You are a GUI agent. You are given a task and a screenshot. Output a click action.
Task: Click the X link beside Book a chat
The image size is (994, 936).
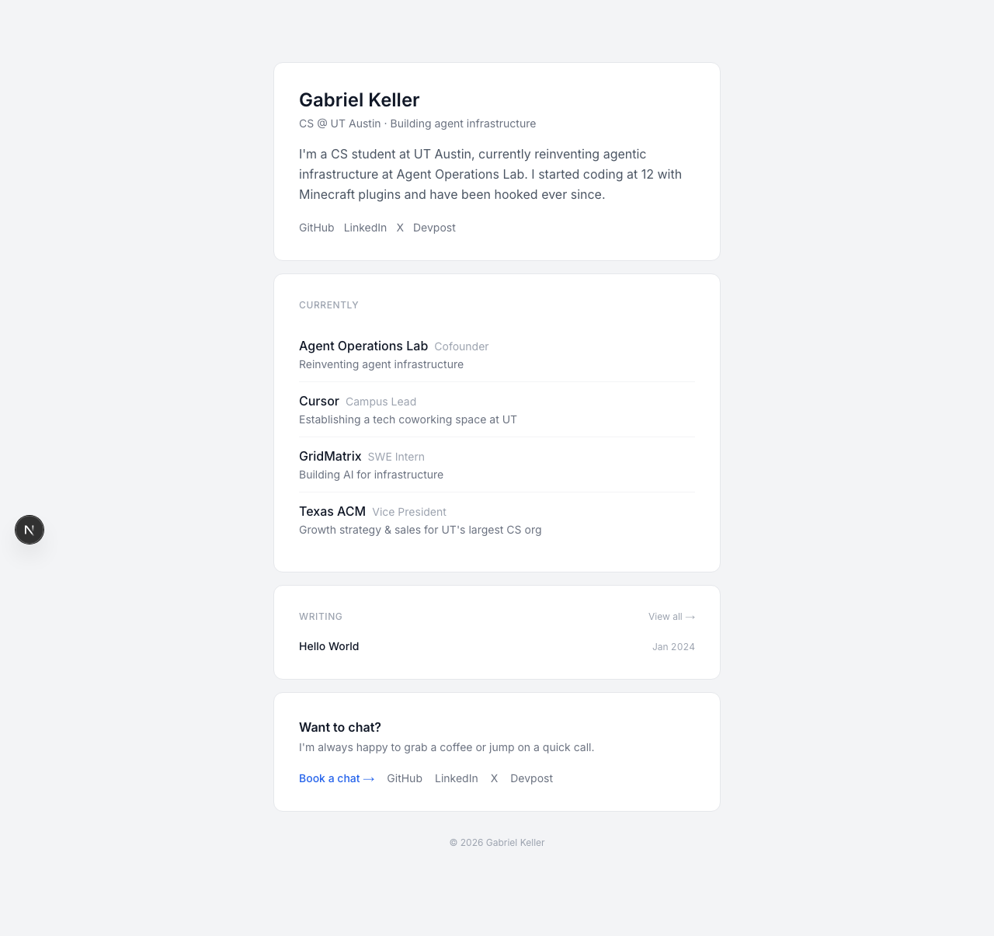click(494, 778)
